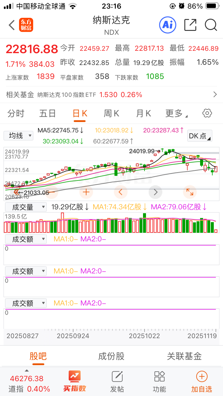Image resolution: width=223 pixels, height=396 pixels.
Task: Tap 上涨家数 1839 value
Action: pyautogui.click(x=45, y=76)
